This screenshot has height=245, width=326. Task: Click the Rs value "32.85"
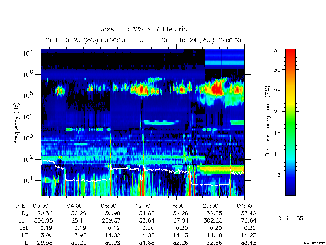tap(215, 213)
